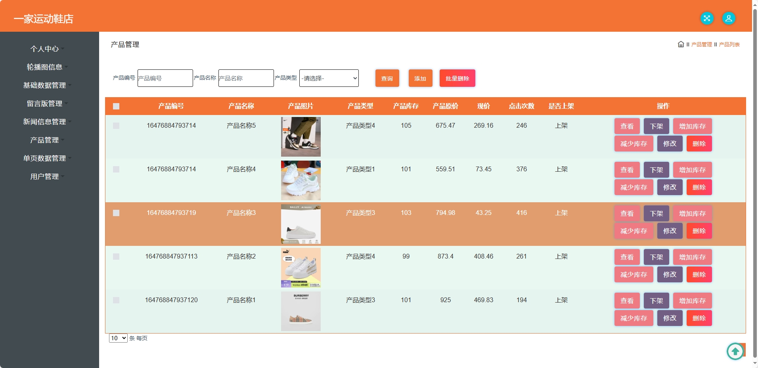Screen dimensions: 758x368
Task: Expand 基础数据管理 sidebar menu
Action: click(44, 85)
